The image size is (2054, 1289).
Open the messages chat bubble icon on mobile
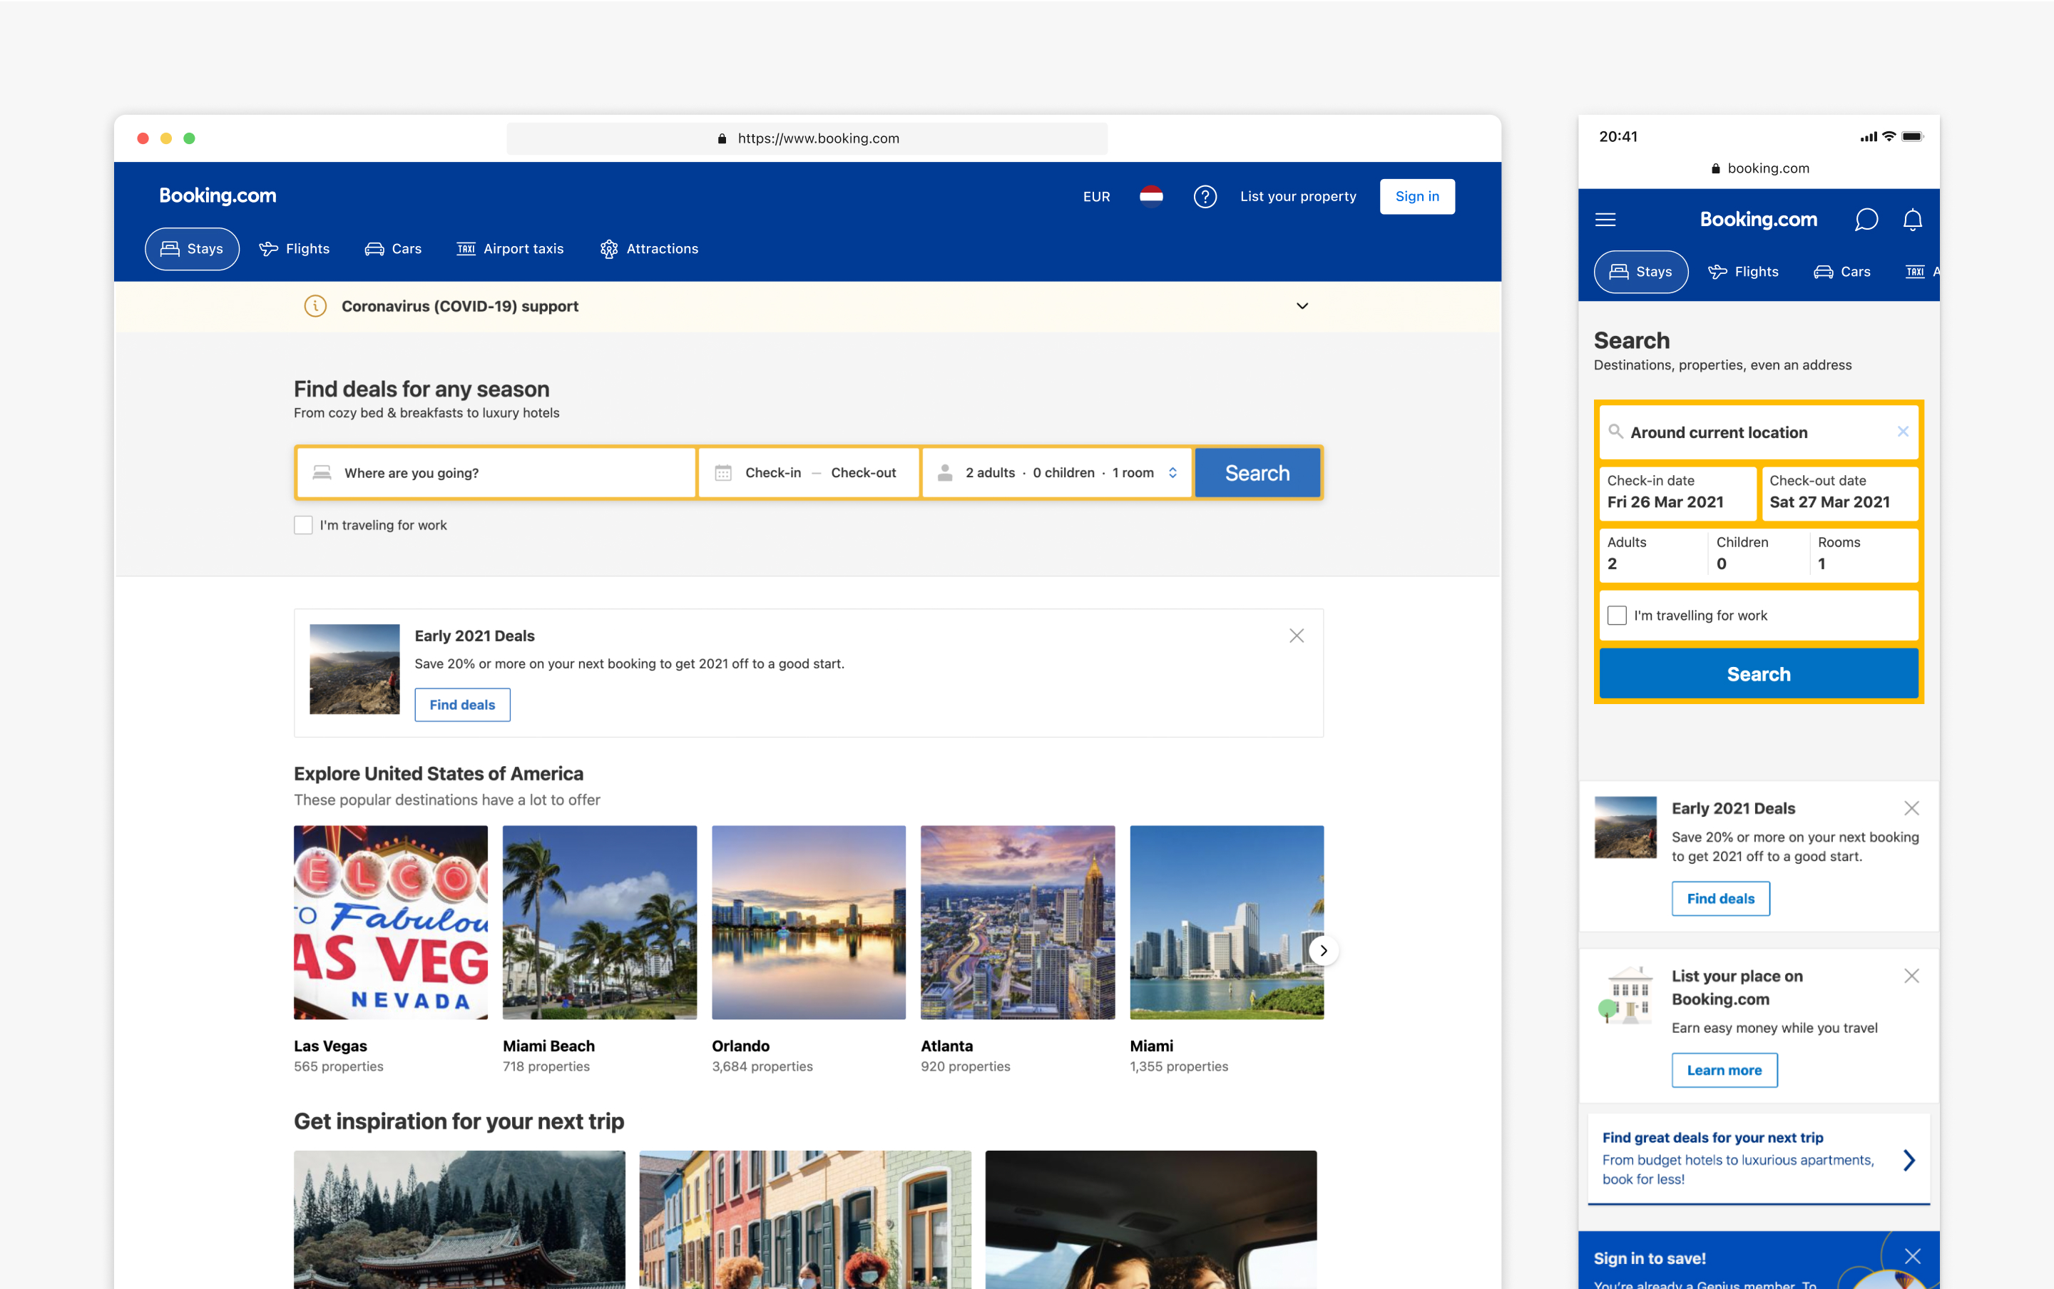tap(1866, 220)
